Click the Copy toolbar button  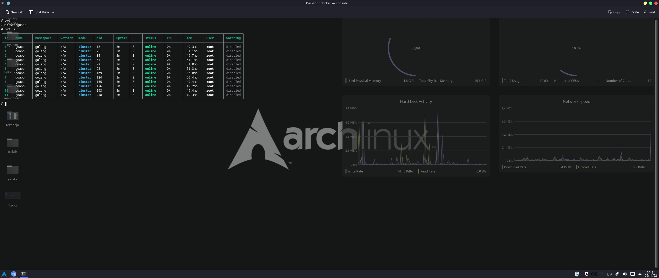tap(614, 12)
